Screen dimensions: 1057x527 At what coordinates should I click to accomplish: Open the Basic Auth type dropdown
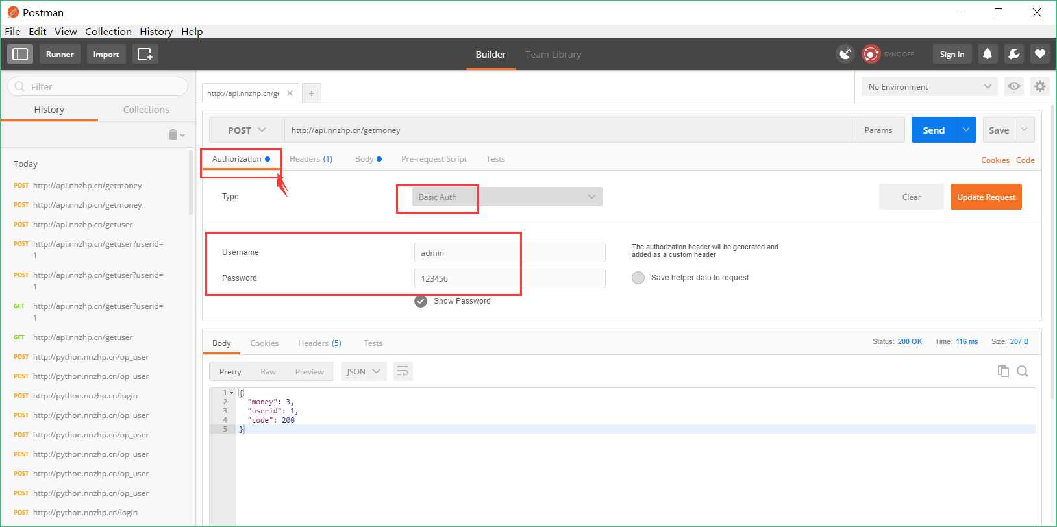[x=507, y=197]
